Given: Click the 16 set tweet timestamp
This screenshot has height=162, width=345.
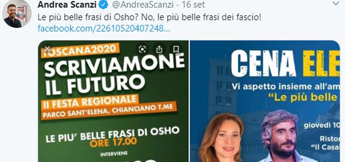Looking at the screenshot, I should [x=193, y=5].
